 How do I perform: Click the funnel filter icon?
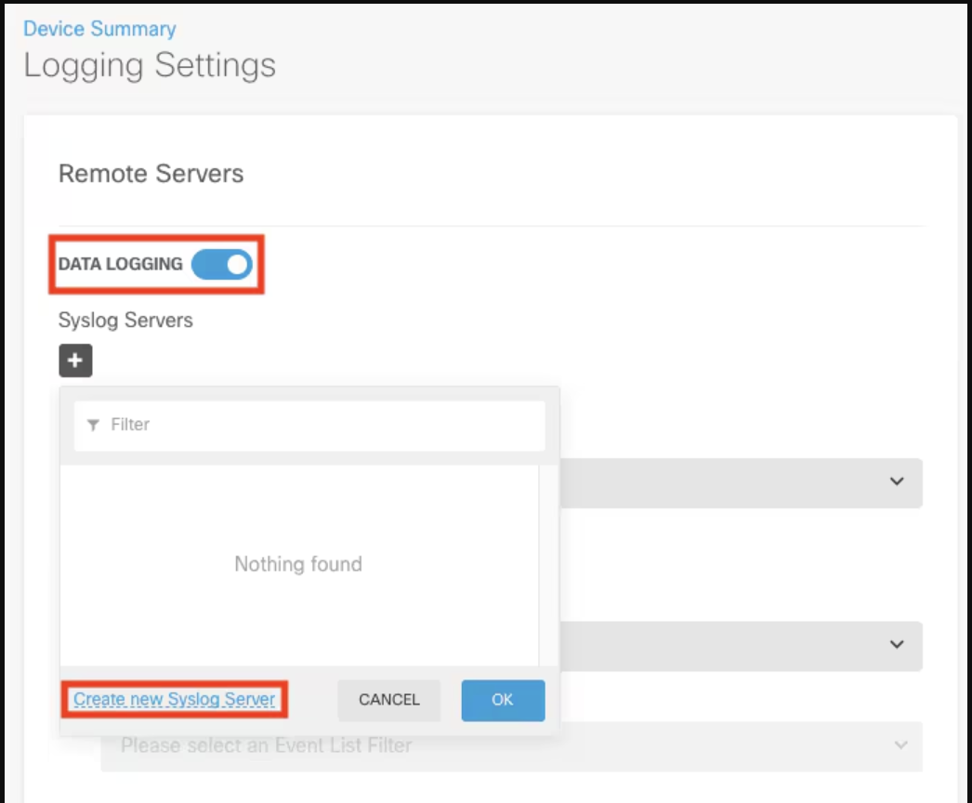point(93,425)
